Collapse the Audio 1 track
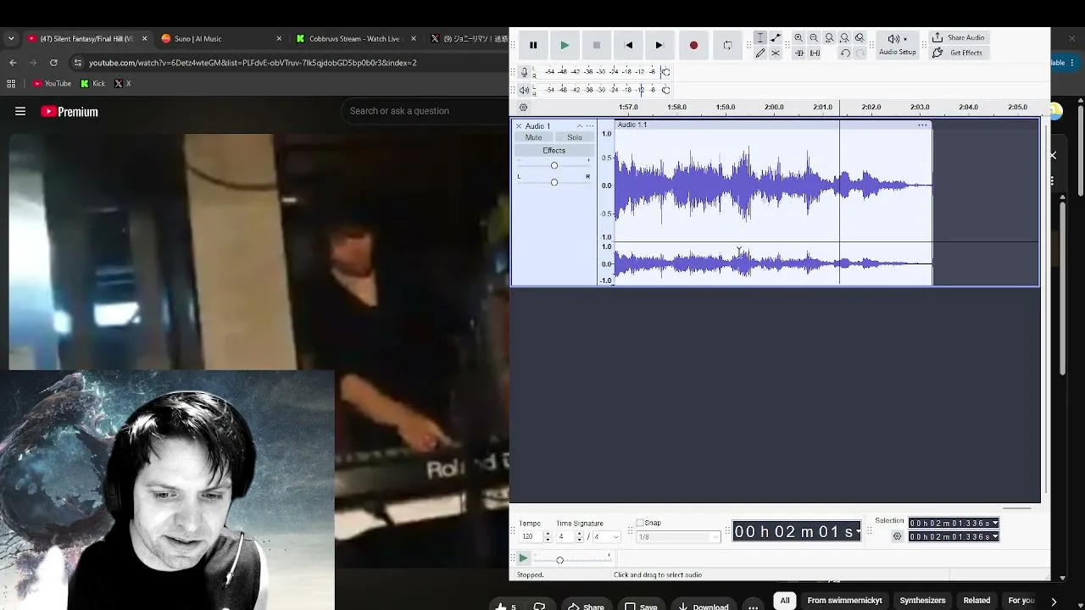The image size is (1085, 610). (580, 126)
